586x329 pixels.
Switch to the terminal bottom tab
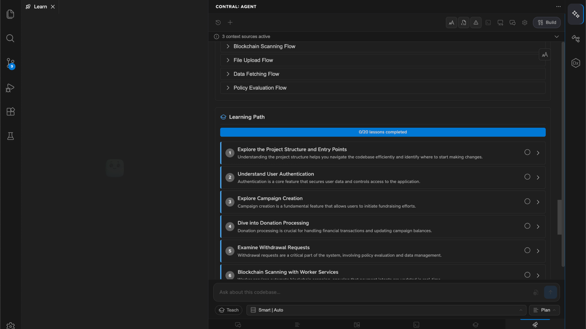point(416,325)
